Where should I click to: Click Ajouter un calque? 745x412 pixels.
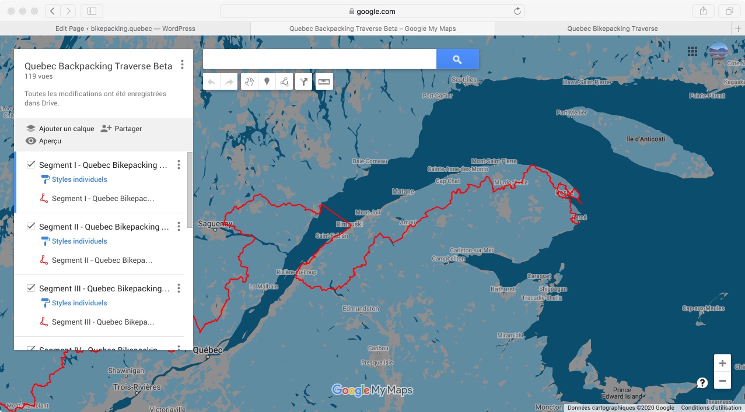point(60,129)
